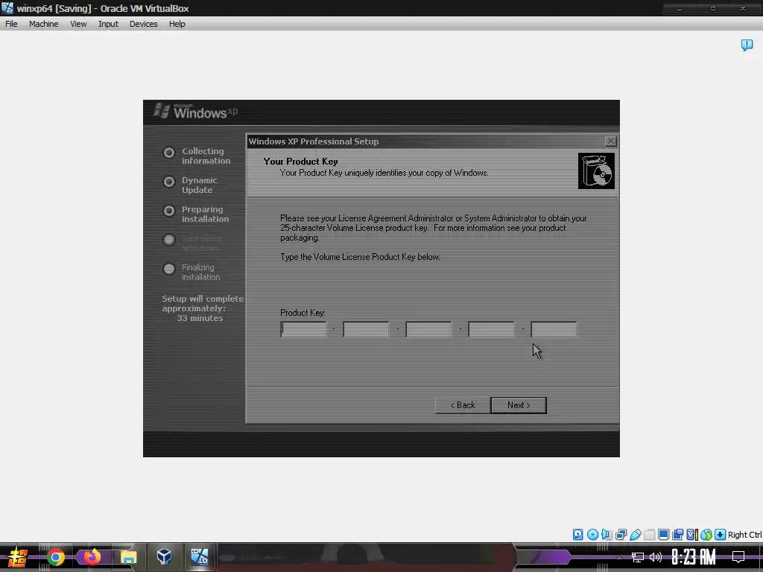Click the hard disk activity status icon
763x572 pixels.
point(577,535)
